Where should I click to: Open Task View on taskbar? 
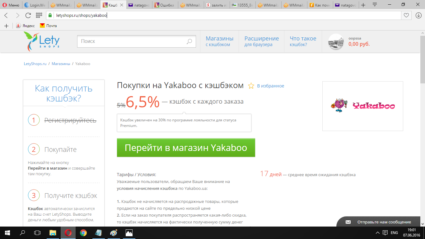point(37,233)
